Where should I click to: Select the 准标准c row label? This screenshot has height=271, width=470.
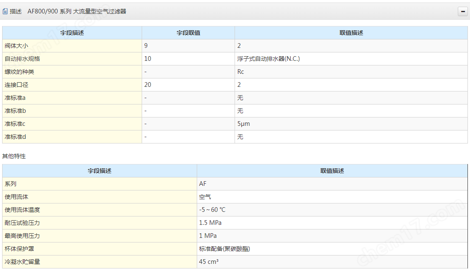pos(15,123)
